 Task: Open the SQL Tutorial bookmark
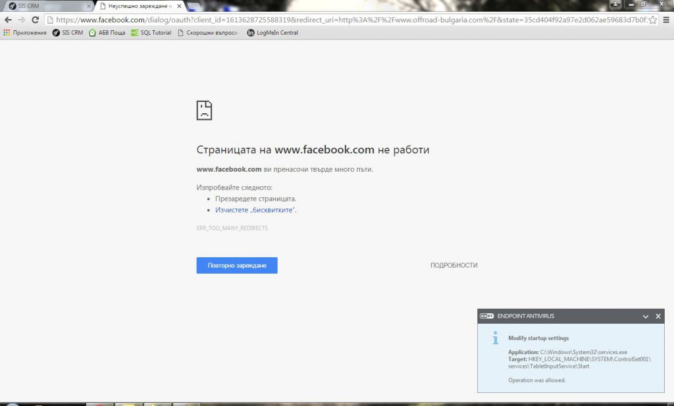click(x=151, y=32)
